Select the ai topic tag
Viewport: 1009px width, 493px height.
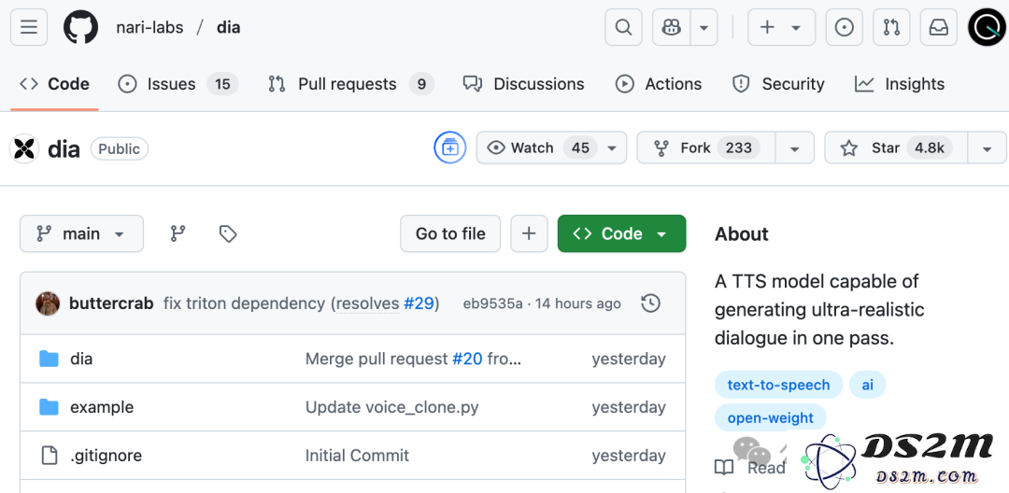click(x=868, y=385)
